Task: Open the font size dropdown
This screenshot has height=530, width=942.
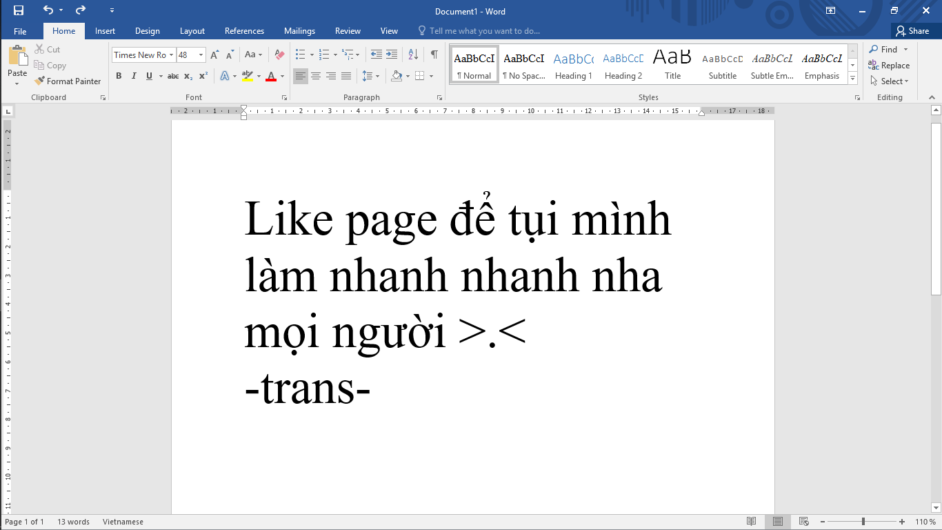Action: (x=201, y=55)
